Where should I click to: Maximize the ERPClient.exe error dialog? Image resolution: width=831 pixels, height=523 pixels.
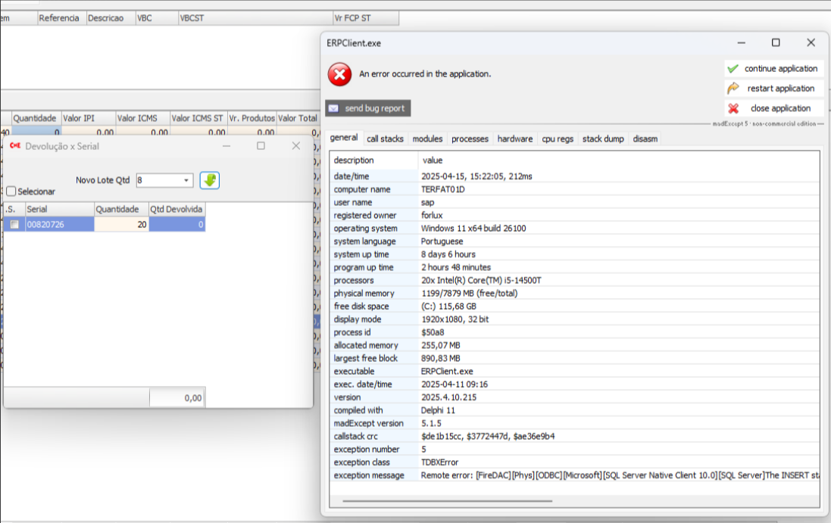click(x=776, y=43)
